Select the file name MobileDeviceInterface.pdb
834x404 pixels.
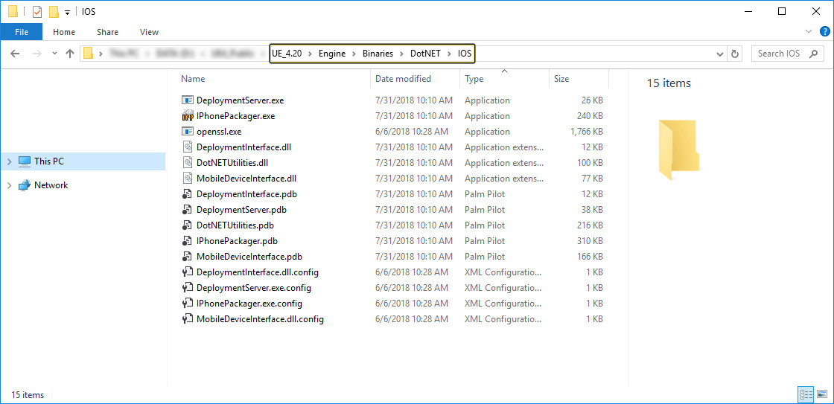249,257
